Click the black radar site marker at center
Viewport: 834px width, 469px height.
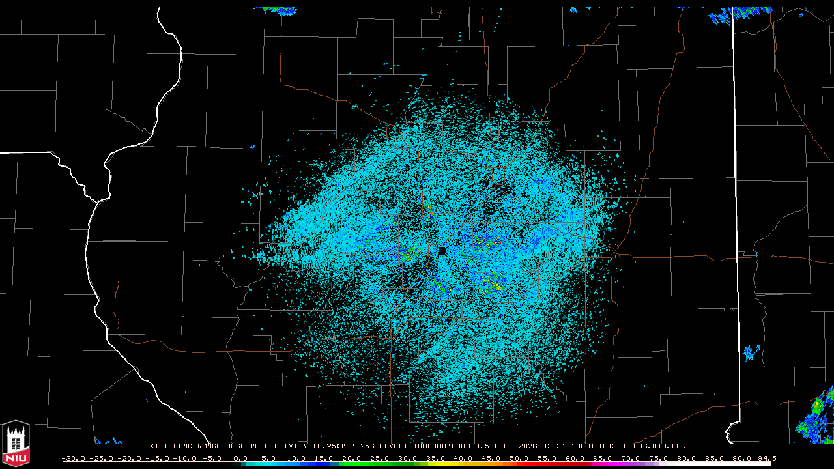[442, 251]
